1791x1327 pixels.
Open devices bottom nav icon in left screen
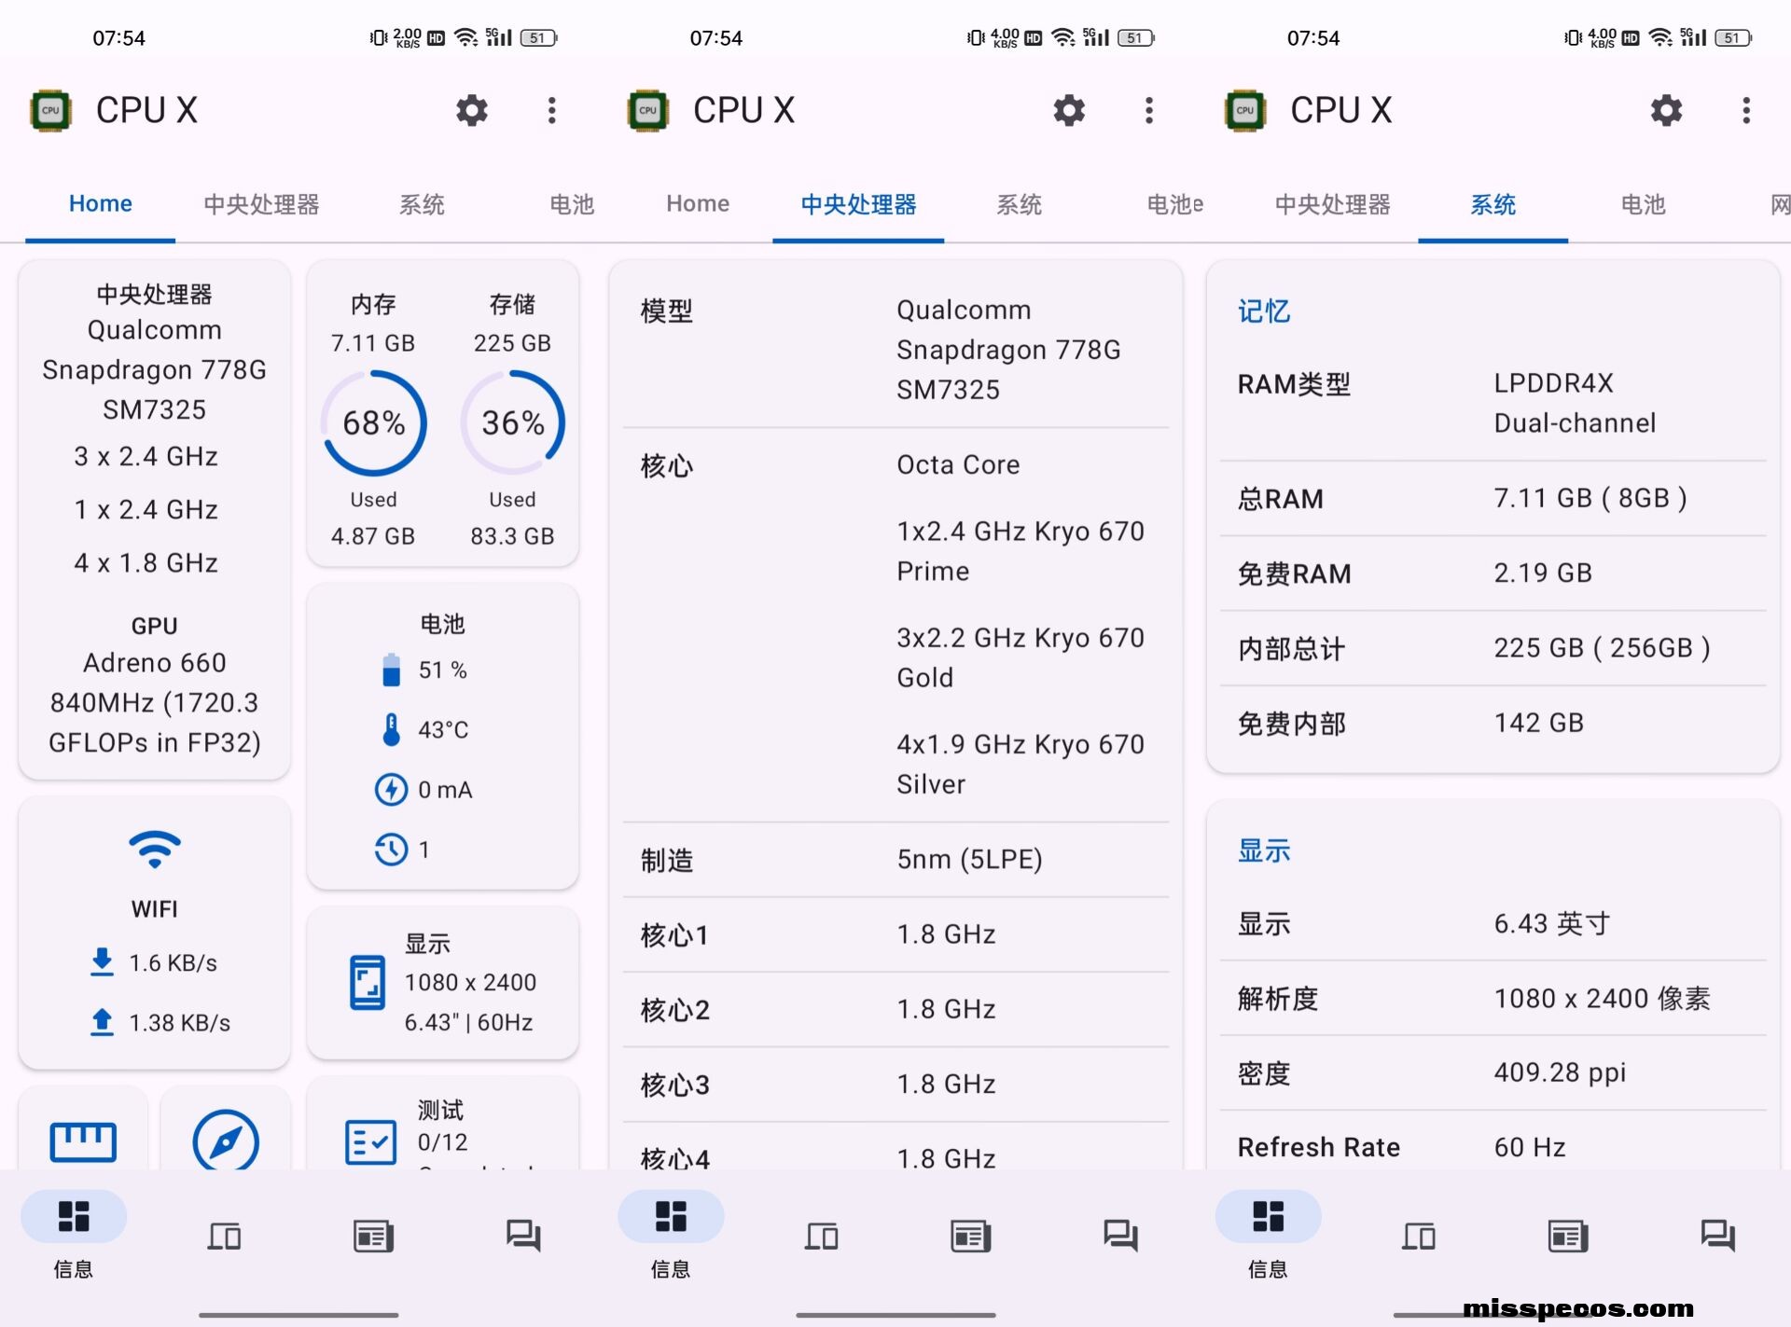point(224,1236)
